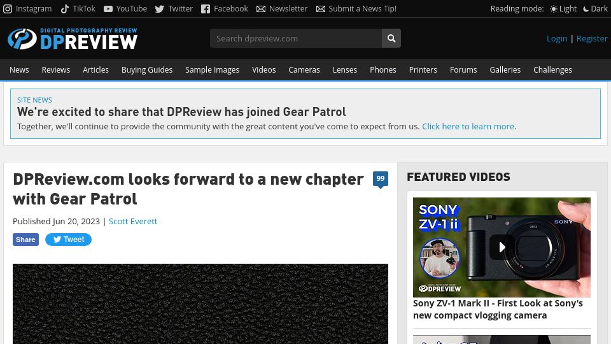Click the search magnifier button
Image resolution: width=611 pixels, height=344 pixels.
coord(391,38)
